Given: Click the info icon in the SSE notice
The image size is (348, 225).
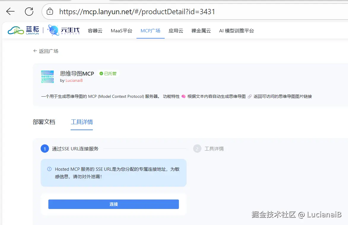Looking at the screenshot, I should coord(49,169).
